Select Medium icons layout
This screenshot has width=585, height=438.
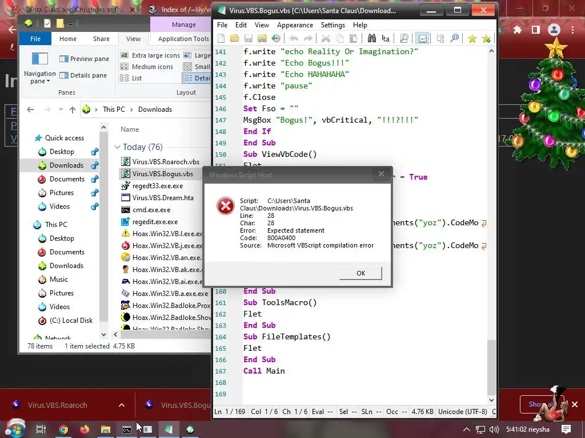147,67
